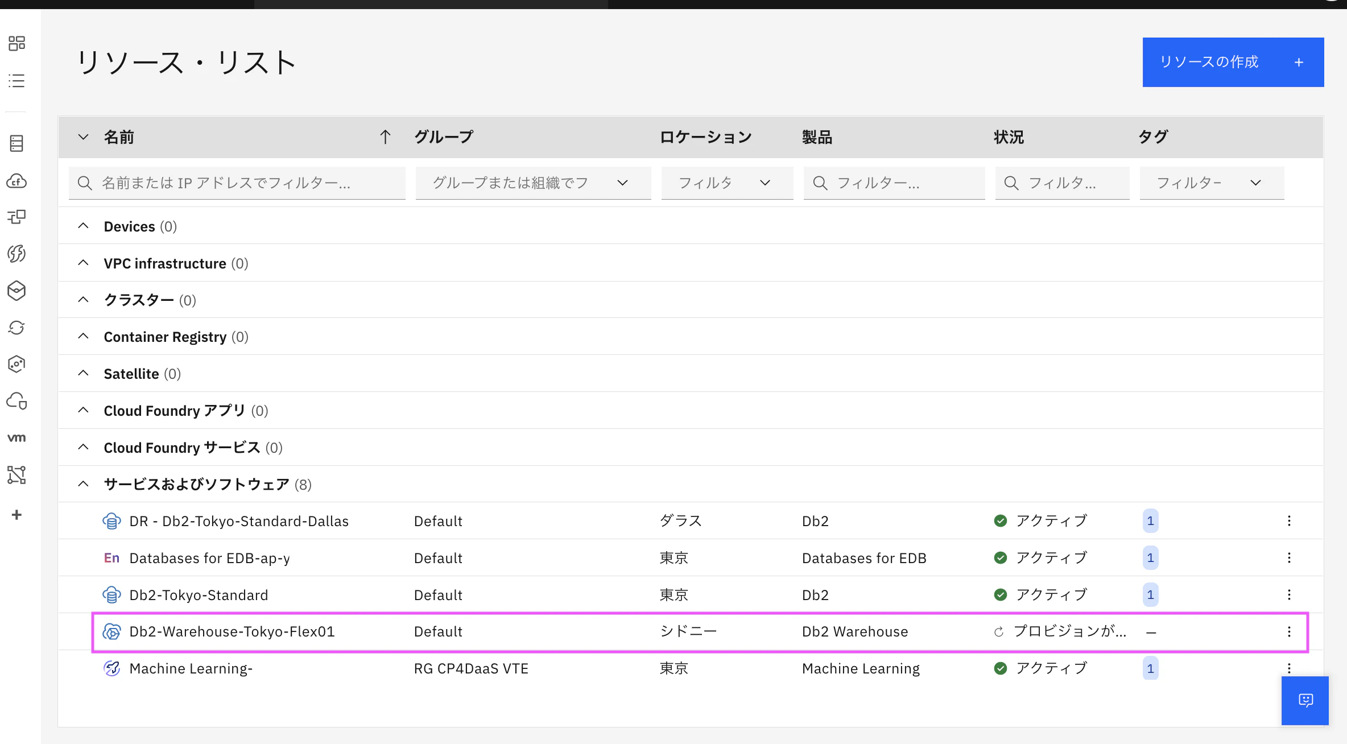Screen dimensions: 1347x744
Task: Open the Db2-Tokyo-Standard resource
Action: 199,595
